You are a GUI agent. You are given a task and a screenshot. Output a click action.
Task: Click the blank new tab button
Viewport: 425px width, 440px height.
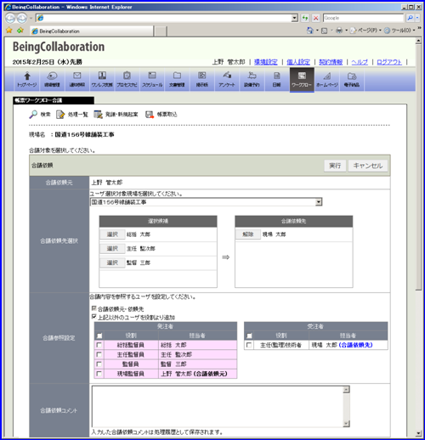coord(161,31)
